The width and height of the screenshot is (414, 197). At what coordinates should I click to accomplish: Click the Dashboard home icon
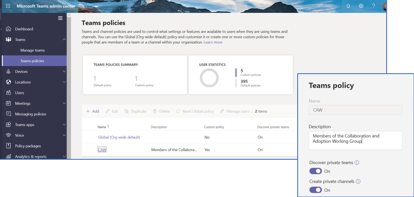9,29
